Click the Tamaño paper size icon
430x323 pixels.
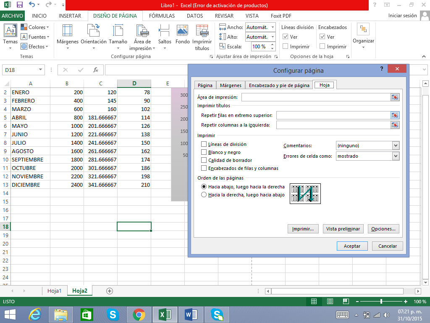(118, 32)
